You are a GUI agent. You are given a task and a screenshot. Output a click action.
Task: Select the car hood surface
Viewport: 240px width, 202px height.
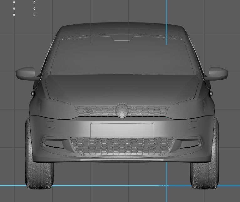pos(122,90)
